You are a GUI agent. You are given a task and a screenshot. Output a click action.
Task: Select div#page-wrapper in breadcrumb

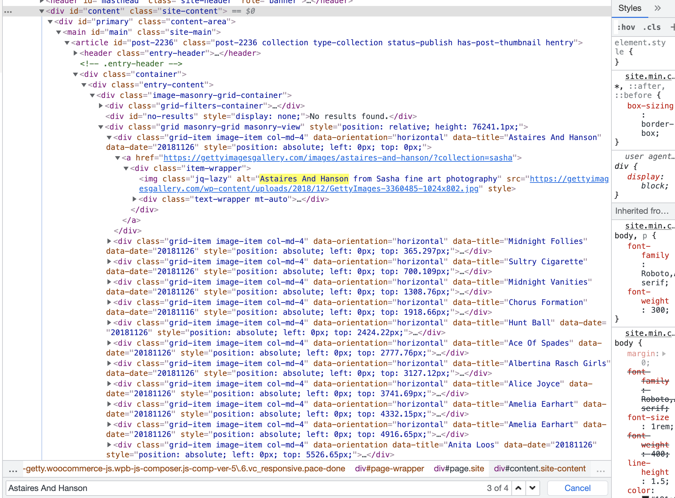(x=389, y=469)
